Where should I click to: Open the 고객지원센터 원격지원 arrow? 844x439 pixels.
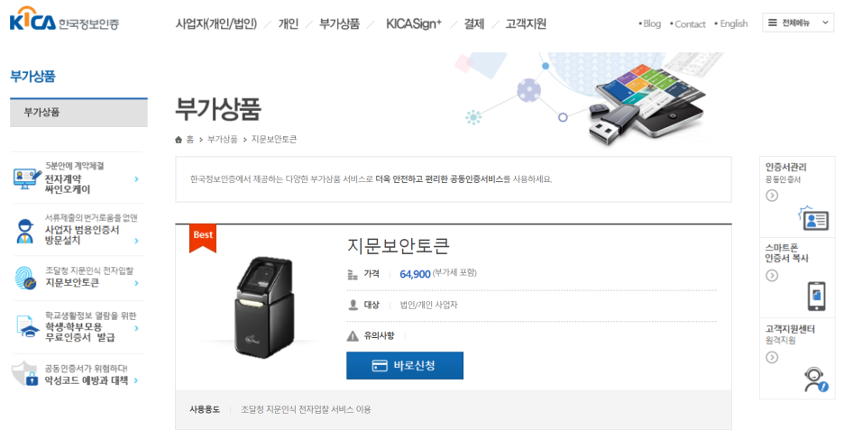coord(772,358)
